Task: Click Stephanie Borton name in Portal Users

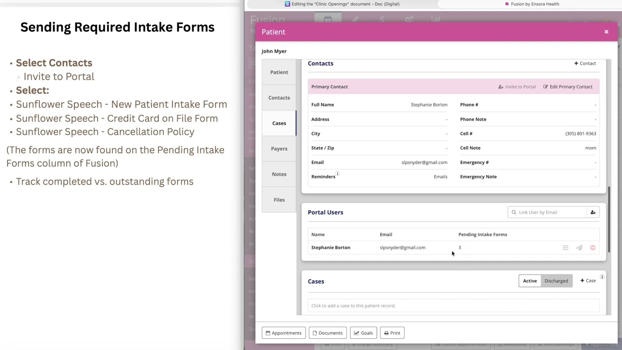Action: coord(330,247)
